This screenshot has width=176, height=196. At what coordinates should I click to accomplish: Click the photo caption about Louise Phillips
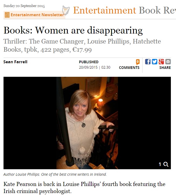coord(55,174)
